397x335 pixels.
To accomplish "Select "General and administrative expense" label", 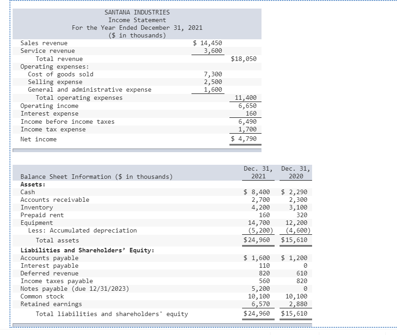I will coord(89,90).
